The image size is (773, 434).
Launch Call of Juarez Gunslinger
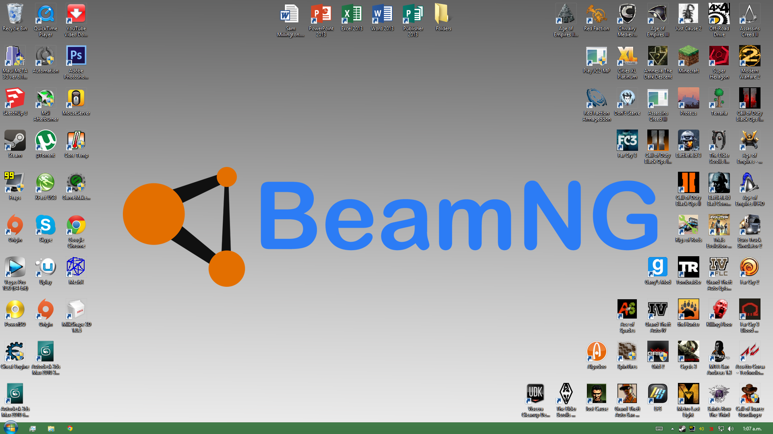click(x=750, y=400)
